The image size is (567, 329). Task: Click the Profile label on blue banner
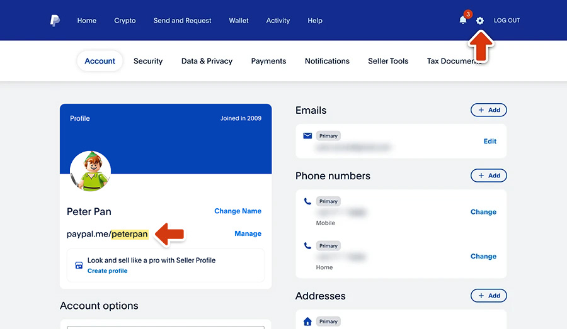[x=80, y=118]
